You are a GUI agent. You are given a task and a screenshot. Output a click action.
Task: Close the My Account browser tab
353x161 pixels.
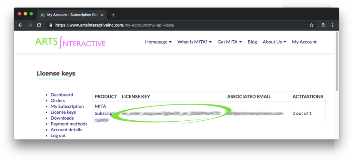point(102,15)
